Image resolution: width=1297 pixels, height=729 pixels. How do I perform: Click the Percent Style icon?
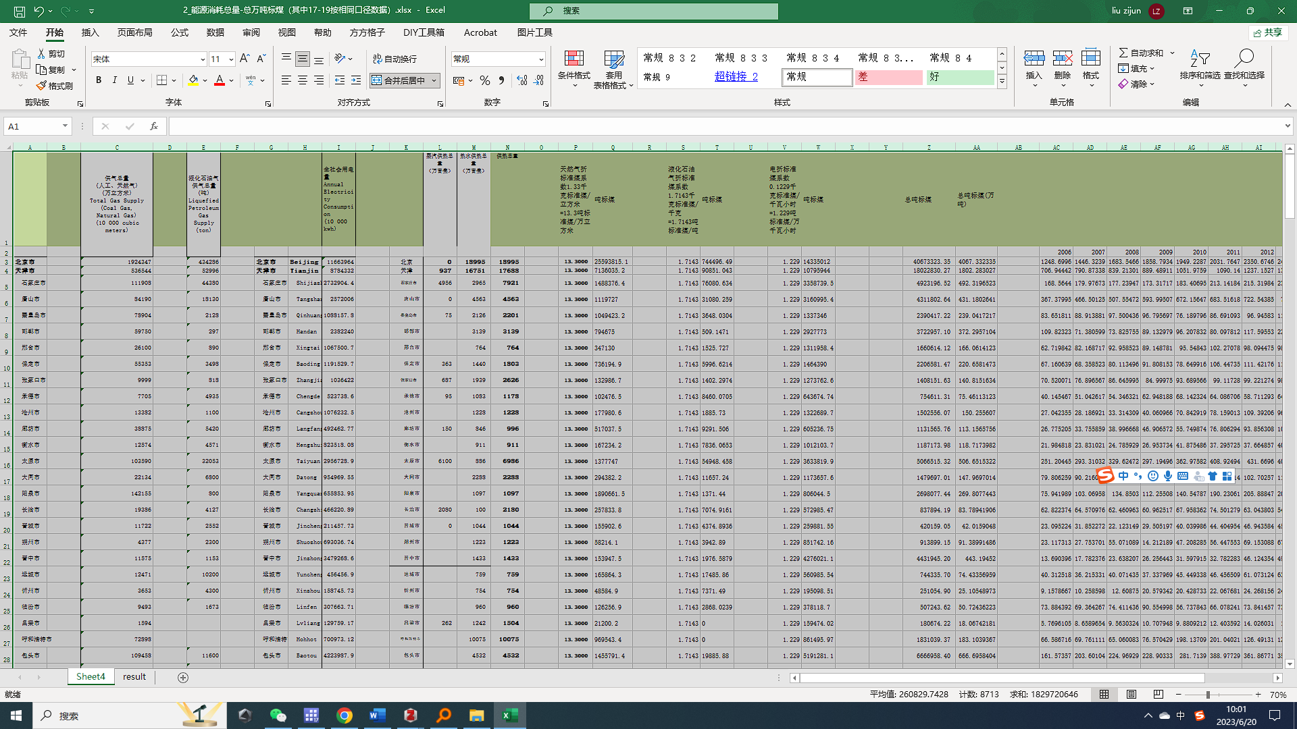[485, 80]
